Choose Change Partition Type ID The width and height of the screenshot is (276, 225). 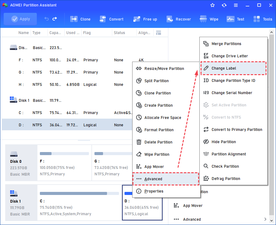coord(233,81)
